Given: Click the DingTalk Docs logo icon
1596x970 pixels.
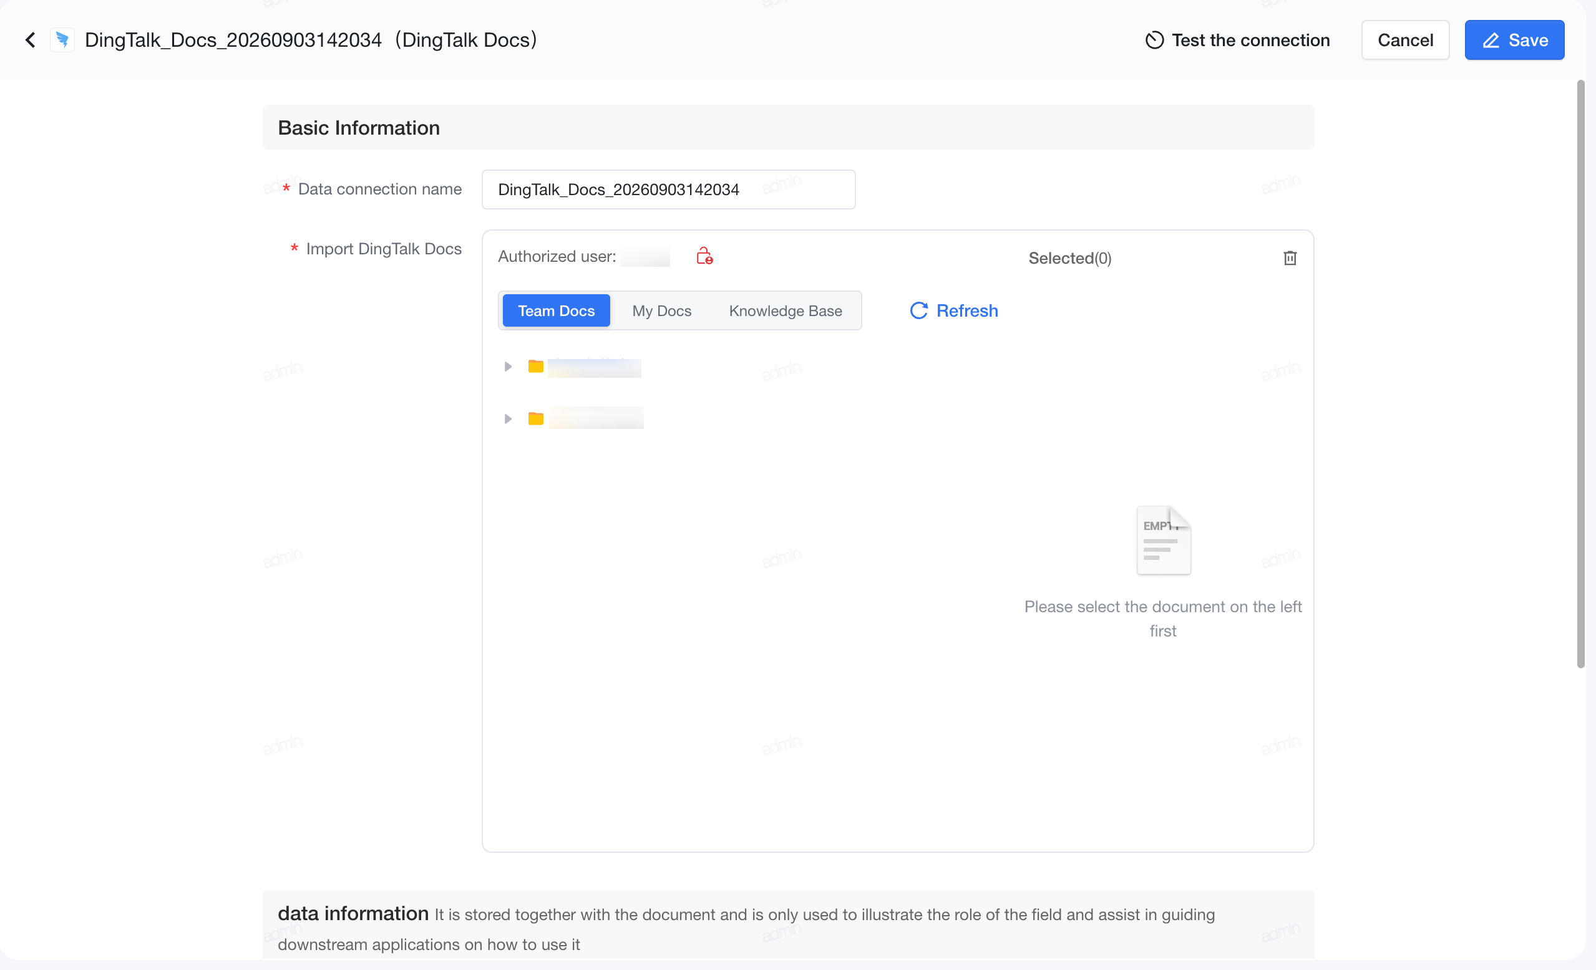Looking at the screenshot, I should (62, 40).
